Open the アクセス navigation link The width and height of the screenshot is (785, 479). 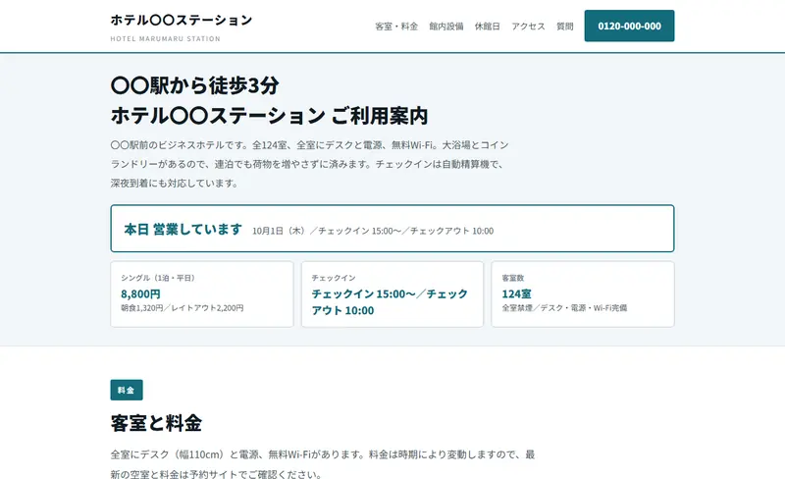point(528,27)
